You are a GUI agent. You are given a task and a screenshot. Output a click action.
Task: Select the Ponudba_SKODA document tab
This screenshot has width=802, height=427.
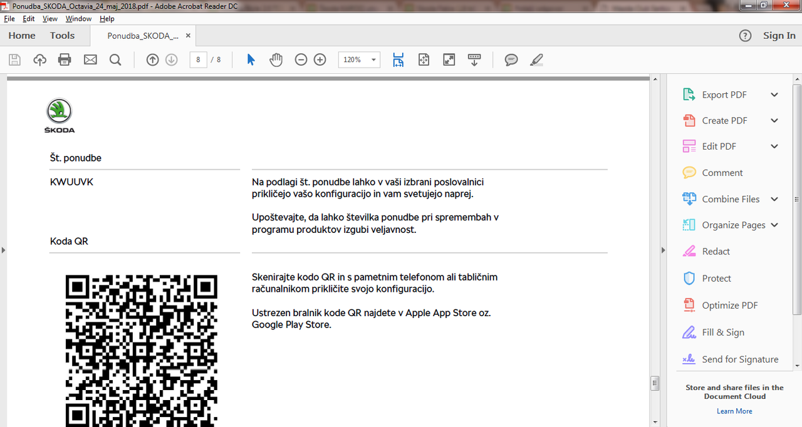click(143, 36)
